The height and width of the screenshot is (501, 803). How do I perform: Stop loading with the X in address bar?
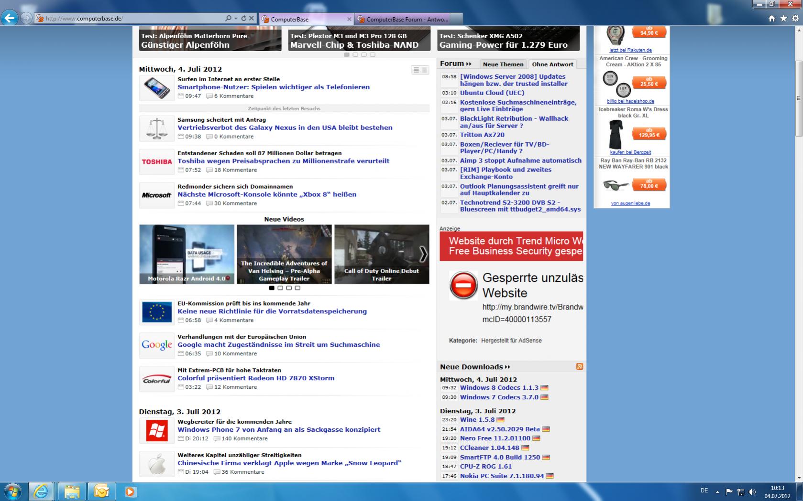pyautogui.click(x=252, y=19)
